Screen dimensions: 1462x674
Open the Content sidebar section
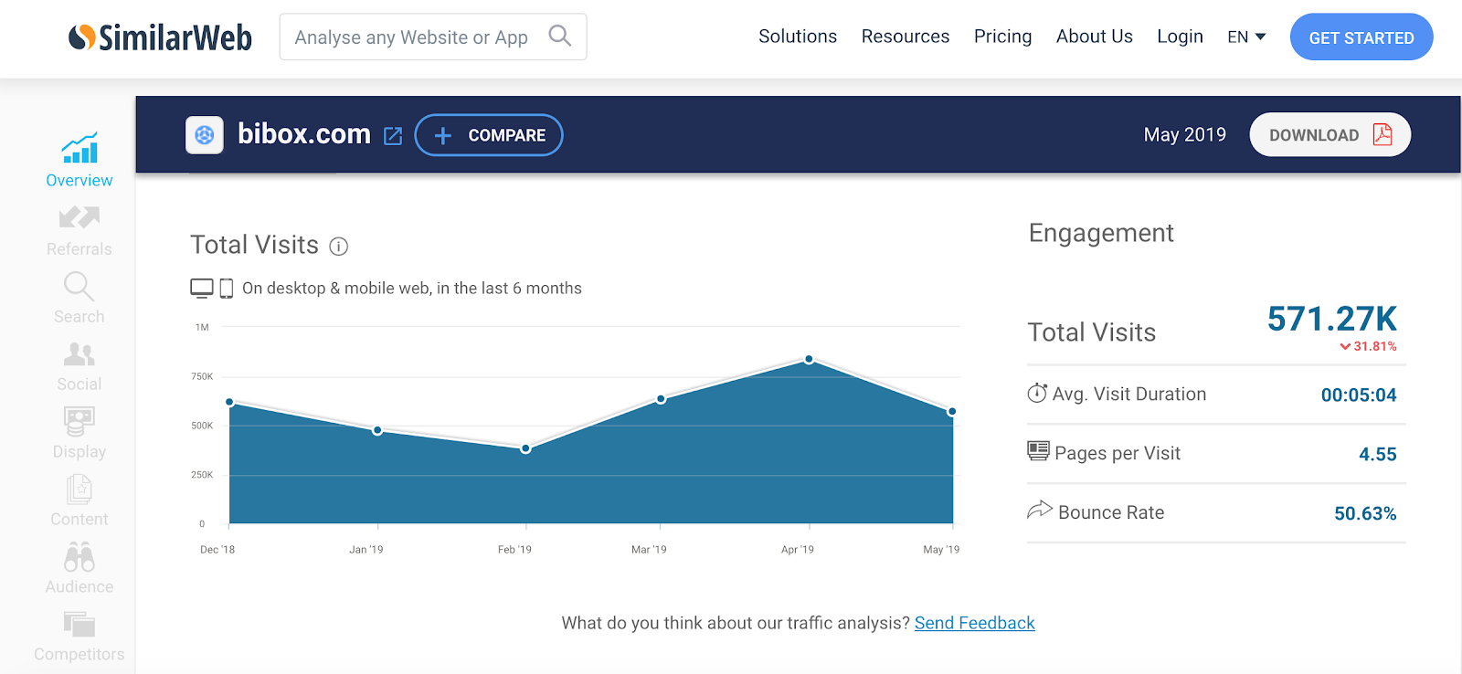79,501
